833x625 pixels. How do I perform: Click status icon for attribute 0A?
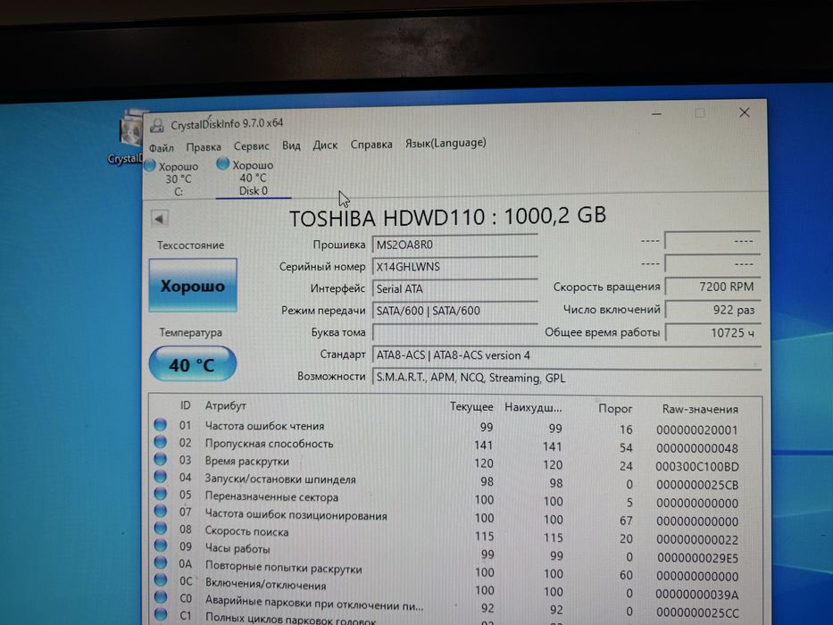[160, 562]
